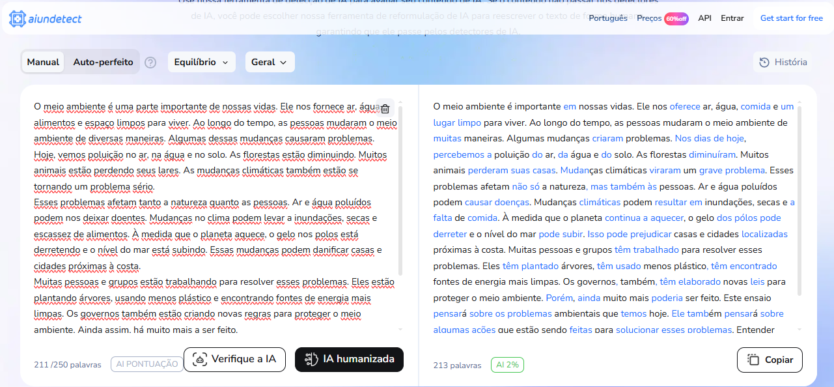The height and width of the screenshot is (387, 834).
Task: Click the trash icon to clear input text
Action: click(x=385, y=109)
